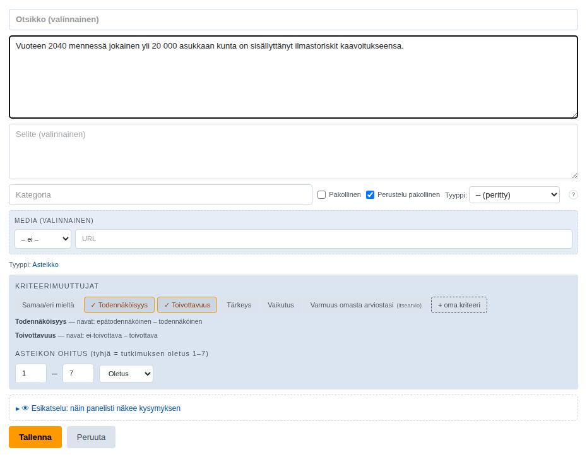Deselect the Todennäköisyys criterion chip
Image resolution: width=587 pixels, height=457 pixels.
pos(119,305)
